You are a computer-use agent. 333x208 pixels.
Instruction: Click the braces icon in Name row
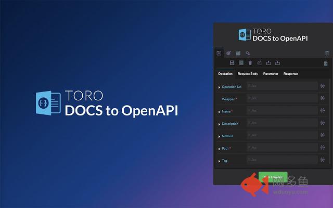coord(323,110)
